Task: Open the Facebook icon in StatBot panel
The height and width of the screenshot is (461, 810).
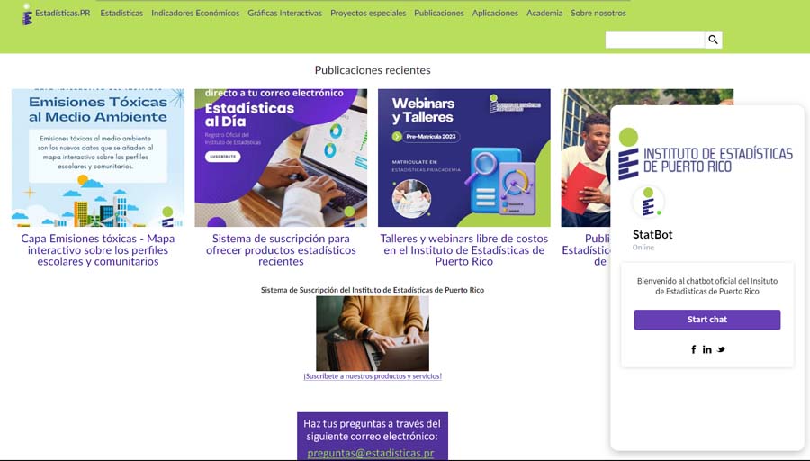Action: tap(693, 349)
